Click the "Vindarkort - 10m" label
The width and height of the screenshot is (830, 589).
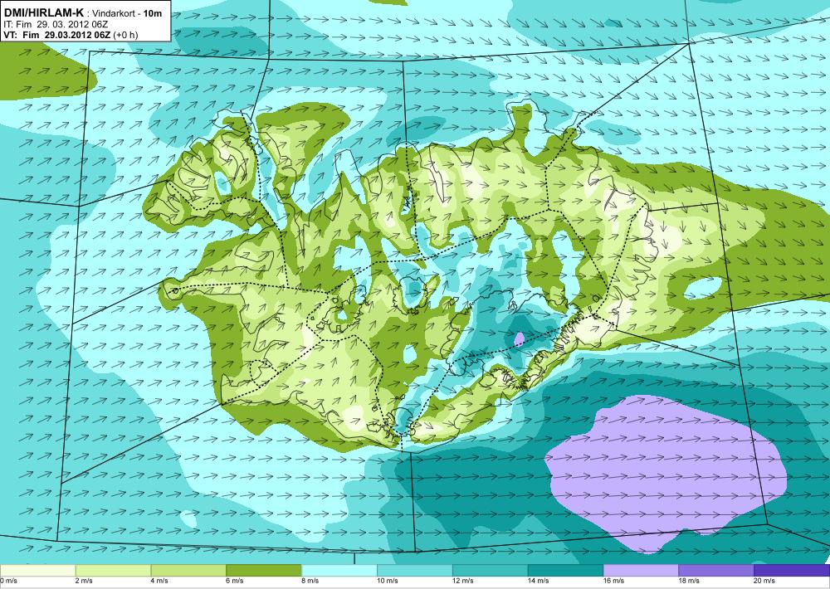128,14
